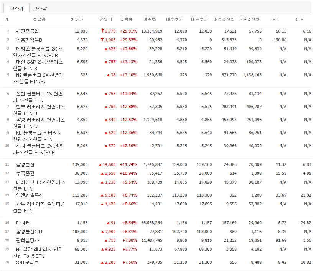Viewport: 316px width, 271px height.
Task: Open KB 블룸버그 레버리지 천연가스 선물 ETN
Action: coord(37,136)
